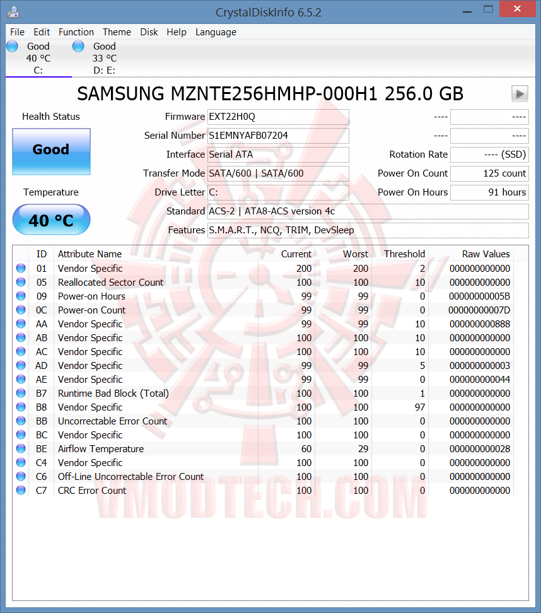This screenshot has width=541, height=613.
Task: Click the Interface field Serial ATA
Action: 278,155
